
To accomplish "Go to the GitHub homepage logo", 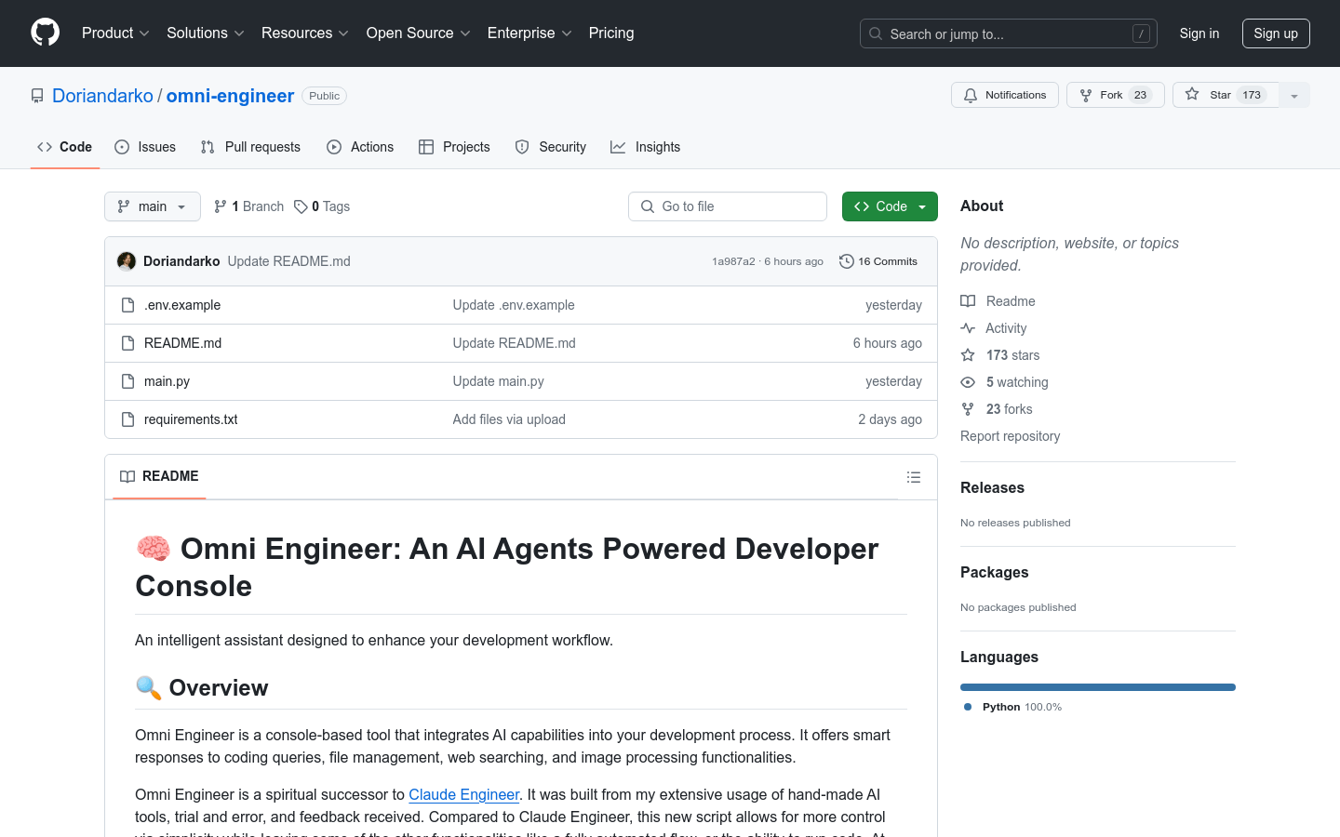I will [x=45, y=33].
